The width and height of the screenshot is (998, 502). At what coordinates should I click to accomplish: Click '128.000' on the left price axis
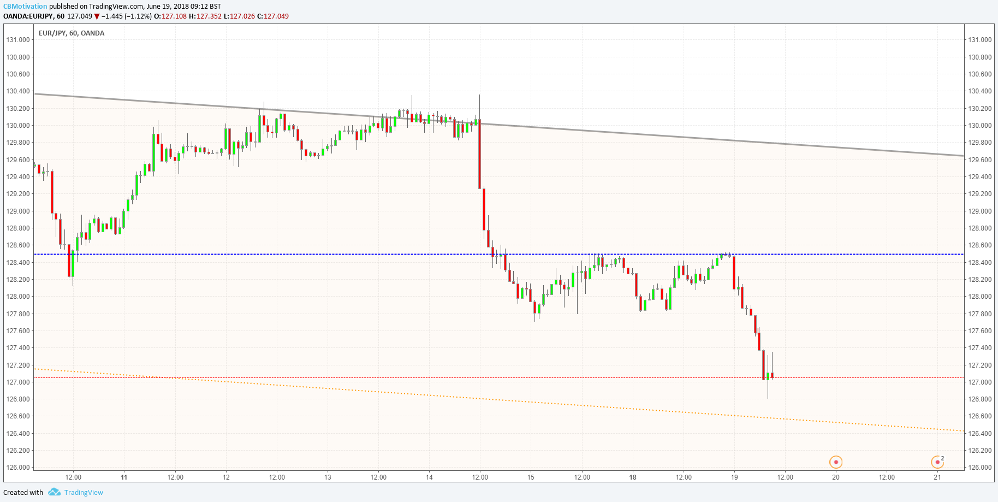coord(18,297)
